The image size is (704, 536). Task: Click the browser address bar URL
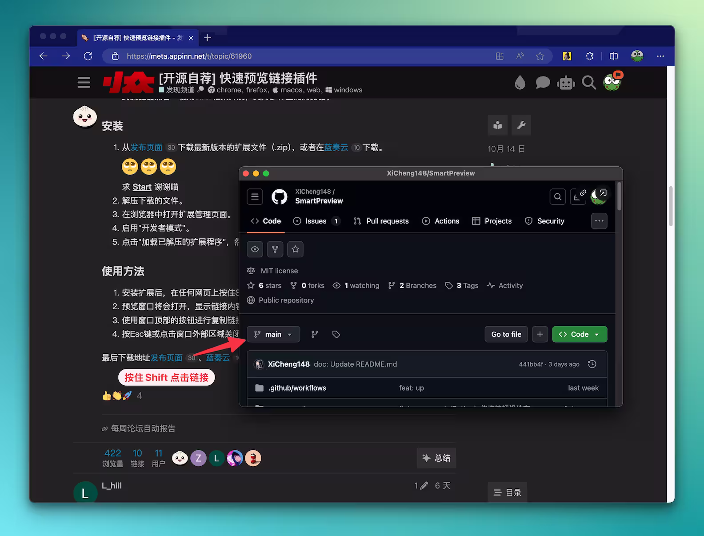189,56
